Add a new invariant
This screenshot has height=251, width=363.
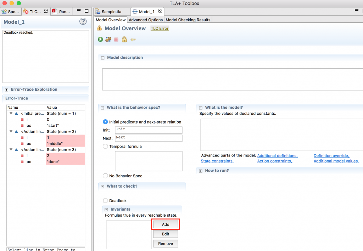click(x=166, y=224)
